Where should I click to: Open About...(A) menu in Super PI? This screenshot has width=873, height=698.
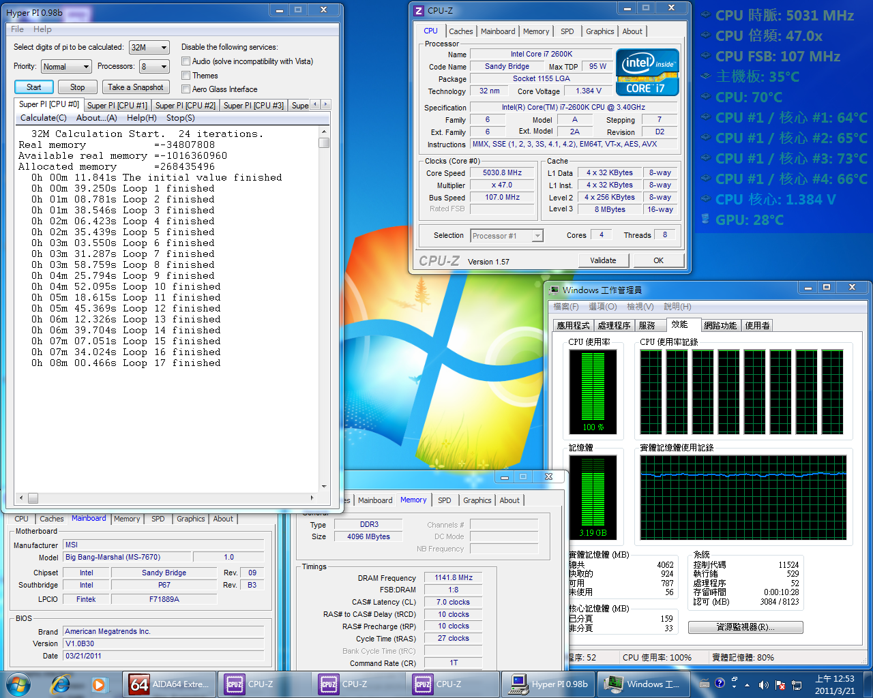pyautogui.click(x=96, y=118)
